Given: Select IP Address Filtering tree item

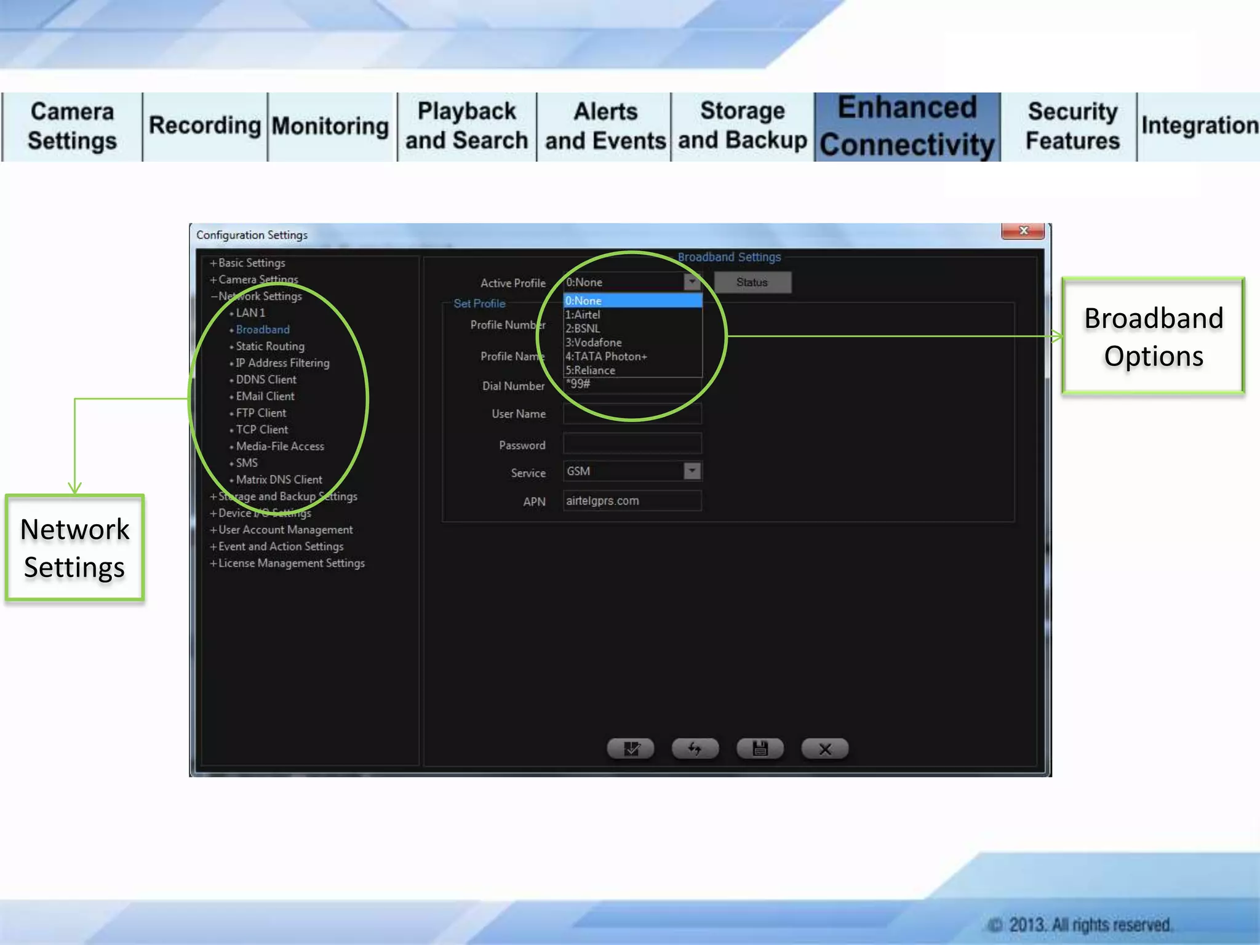Looking at the screenshot, I should coord(282,363).
